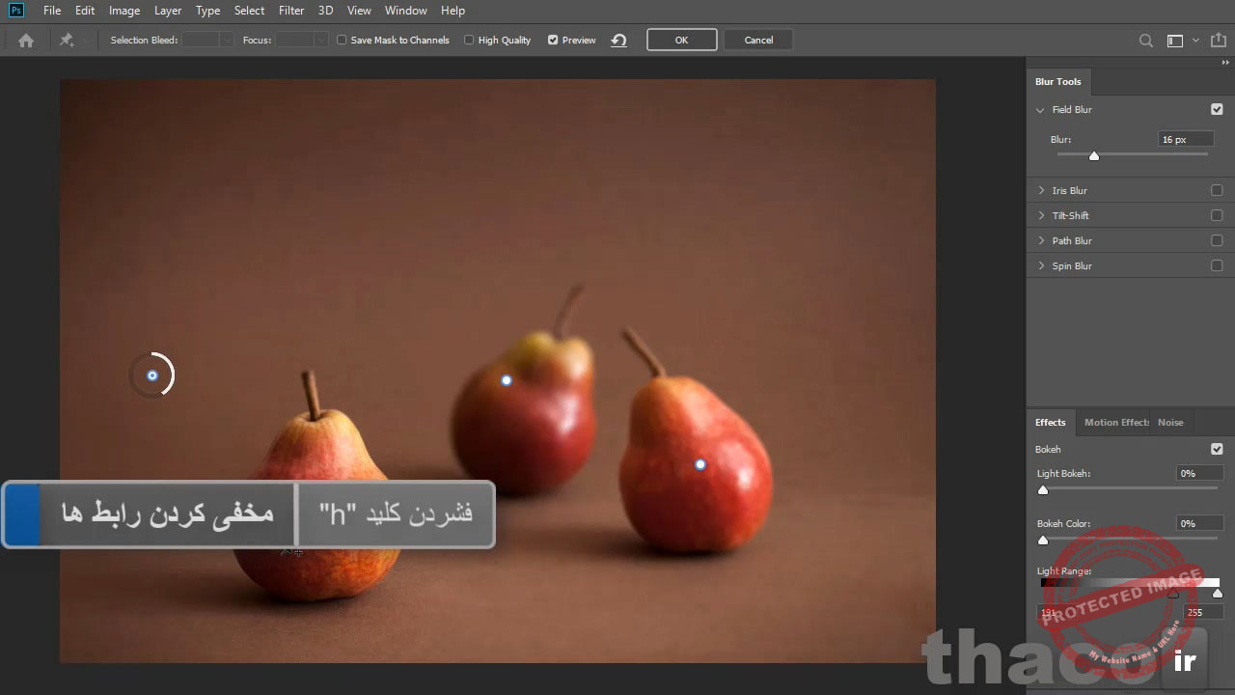
Task: Click the Light Range dark handle
Action: click(1173, 594)
